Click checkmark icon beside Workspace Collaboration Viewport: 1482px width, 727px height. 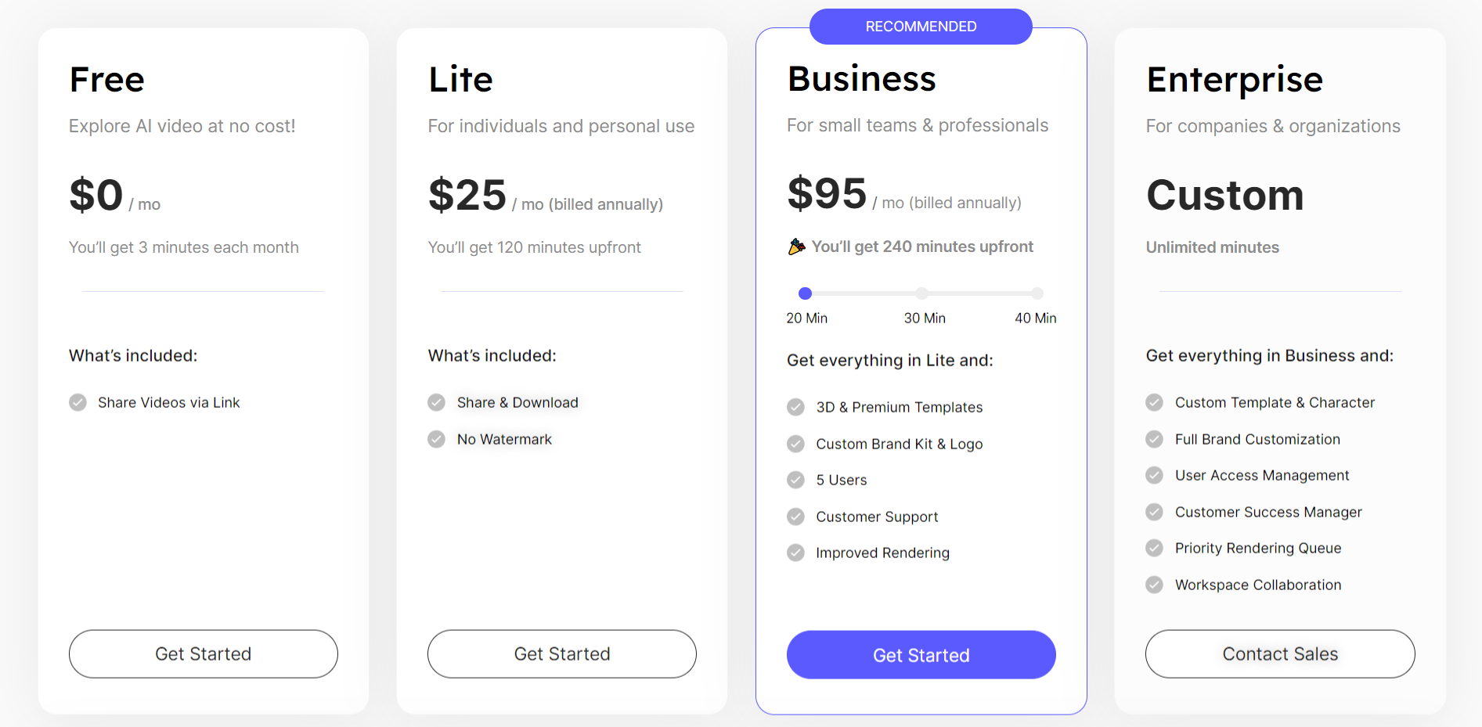click(x=1154, y=585)
